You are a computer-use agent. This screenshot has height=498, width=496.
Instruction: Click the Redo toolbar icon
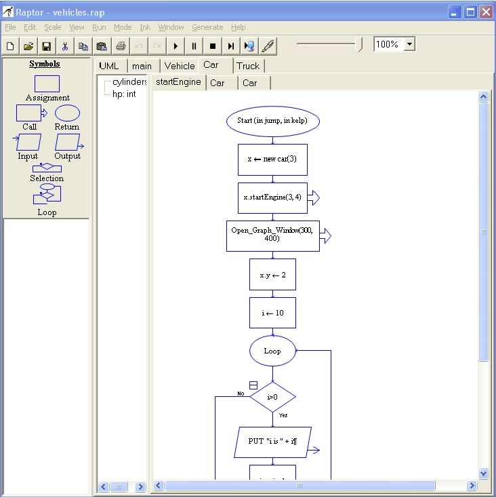(157, 46)
